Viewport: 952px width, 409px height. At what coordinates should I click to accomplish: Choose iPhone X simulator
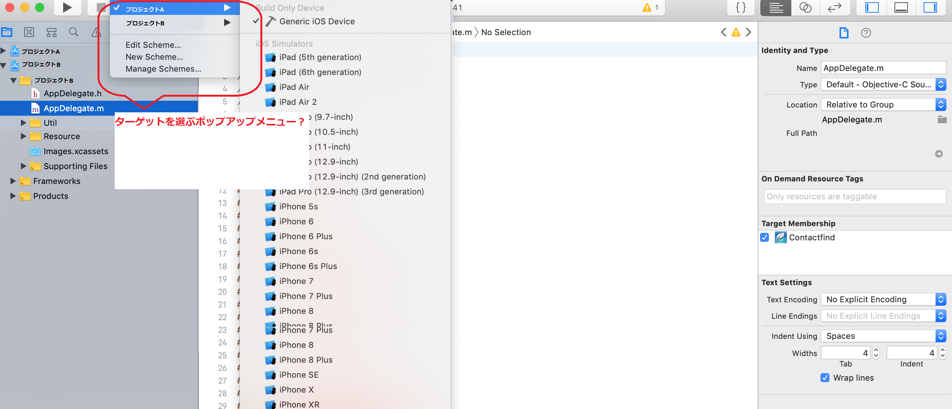click(x=296, y=390)
